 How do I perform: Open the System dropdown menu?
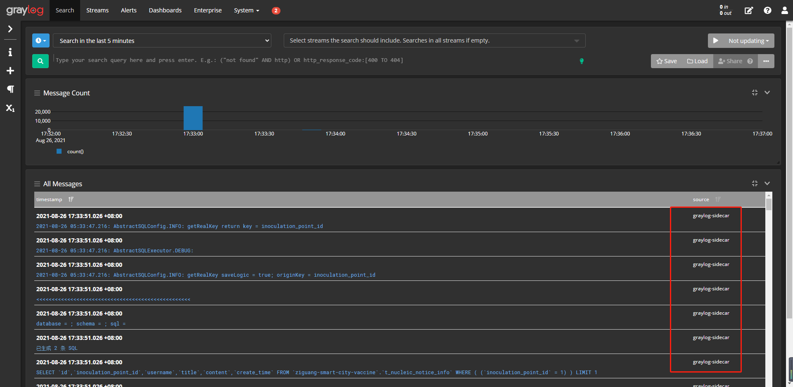click(246, 10)
